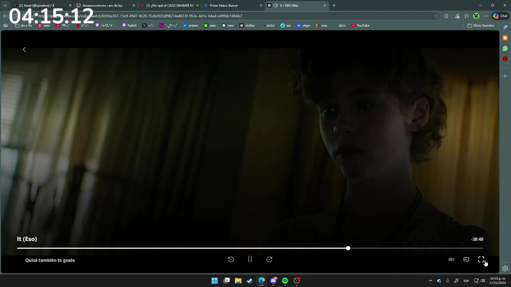Open the 'waa' bookmark

[x=321, y=26]
